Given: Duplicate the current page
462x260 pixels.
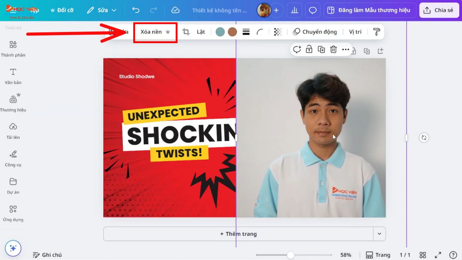Looking at the screenshot, I should click(367, 51).
